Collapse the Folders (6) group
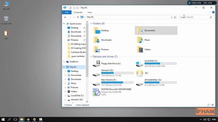 (91, 24)
